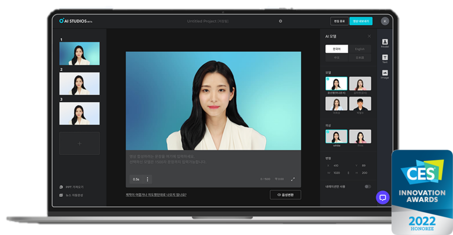Select the 中文 language tab
The width and height of the screenshot is (453, 235).
pyautogui.click(x=337, y=58)
